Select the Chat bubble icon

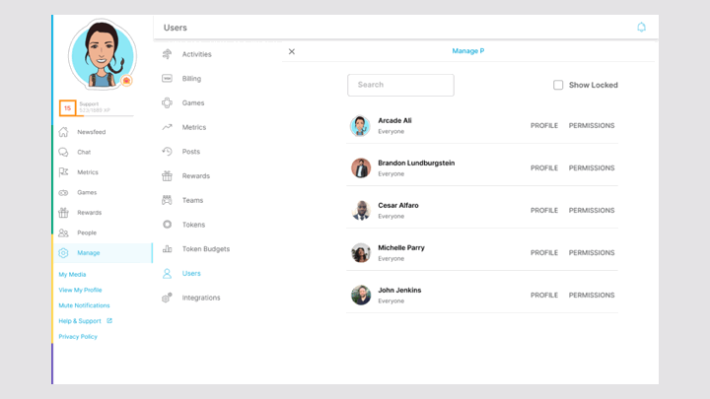[63, 152]
